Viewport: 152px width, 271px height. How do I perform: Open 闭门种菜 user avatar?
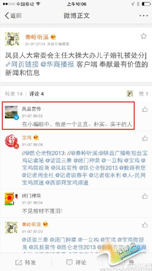(x=11, y=199)
